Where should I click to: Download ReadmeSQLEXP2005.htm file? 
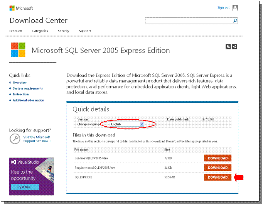tap(217, 158)
